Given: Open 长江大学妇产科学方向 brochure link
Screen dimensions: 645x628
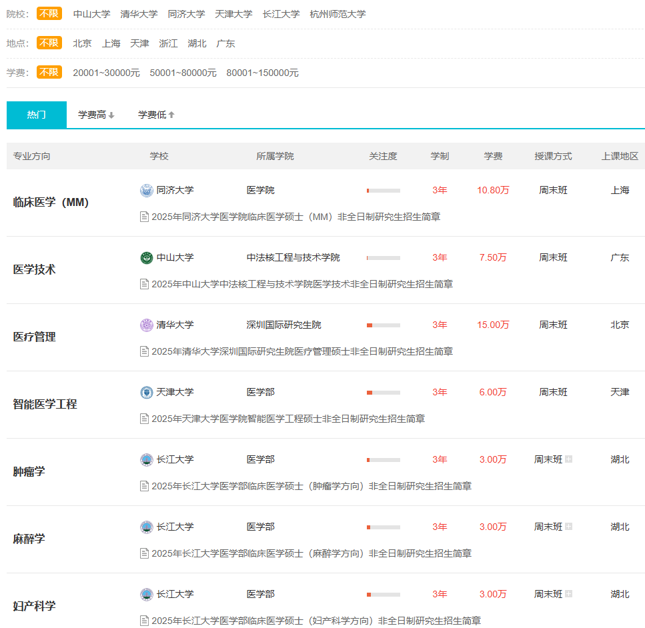Looking at the screenshot, I should pos(316,621).
